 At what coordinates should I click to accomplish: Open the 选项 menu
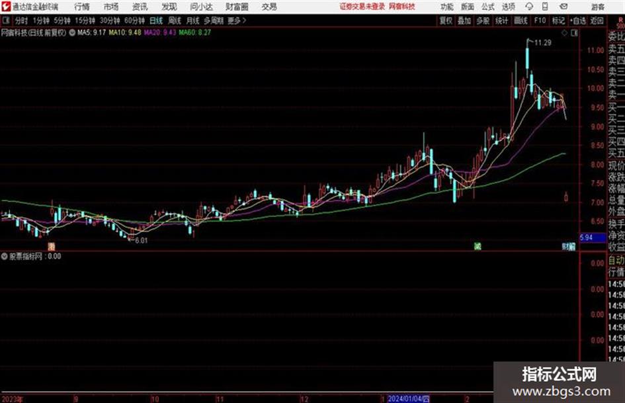509,7
